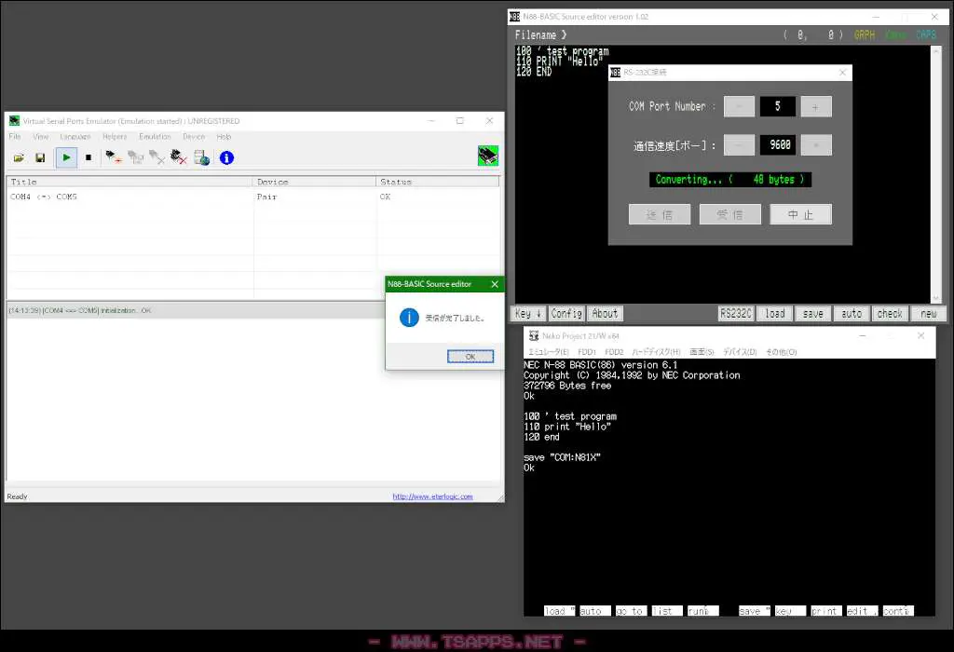
Task: Increase COM Port Number with plus button
Action: click(816, 106)
